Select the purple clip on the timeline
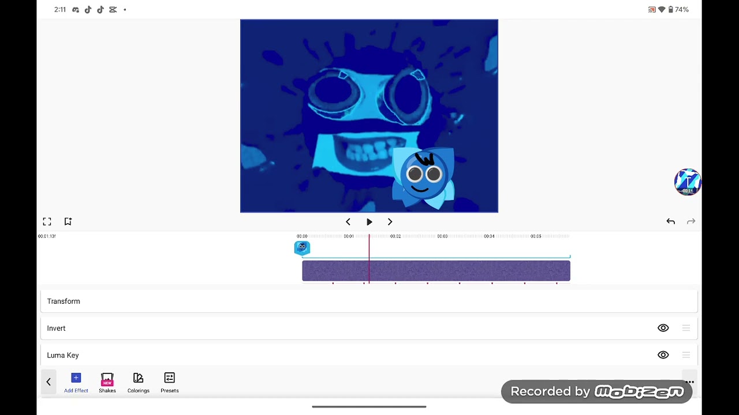This screenshot has width=739, height=415. point(436,271)
